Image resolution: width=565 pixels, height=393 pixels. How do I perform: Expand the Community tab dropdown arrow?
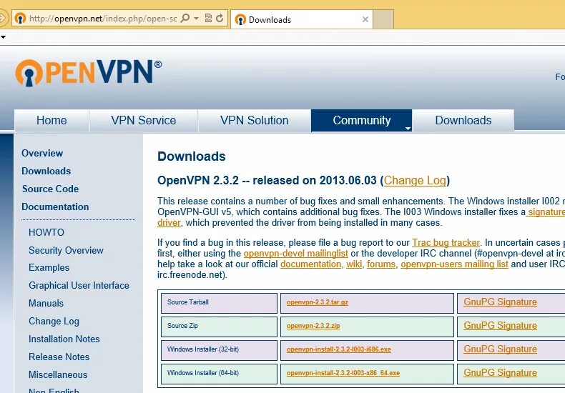(408, 128)
